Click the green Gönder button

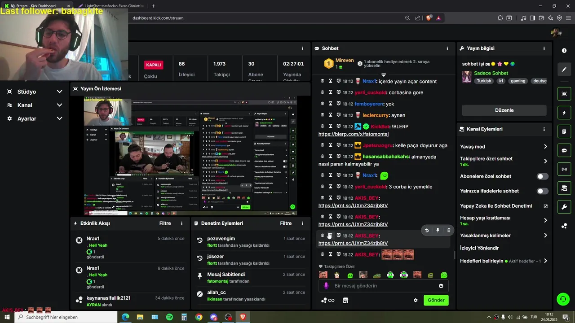[x=436, y=300]
